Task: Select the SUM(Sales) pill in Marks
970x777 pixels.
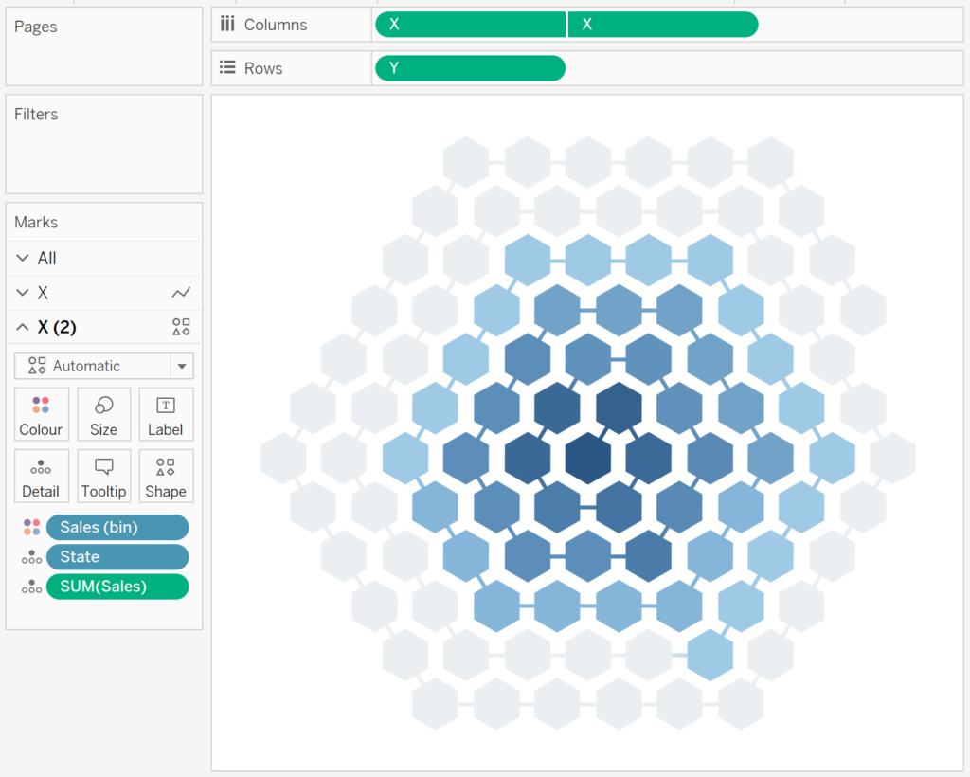Action: coord(117,587)
